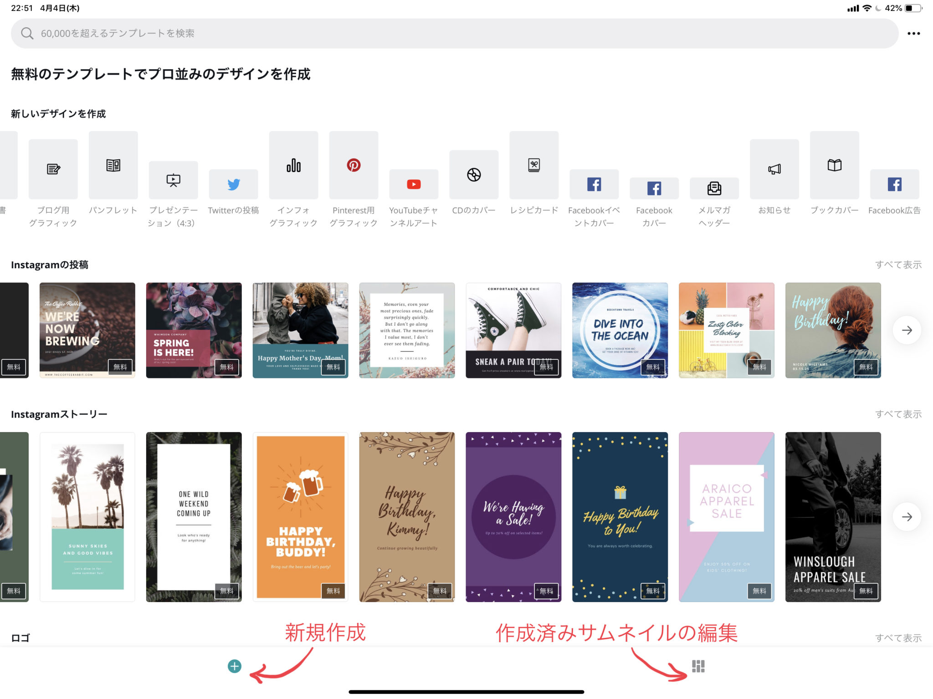Open We're Now Brewing coffee template
Viewport: 933px width, 699px height.
(x=87, y=330)
